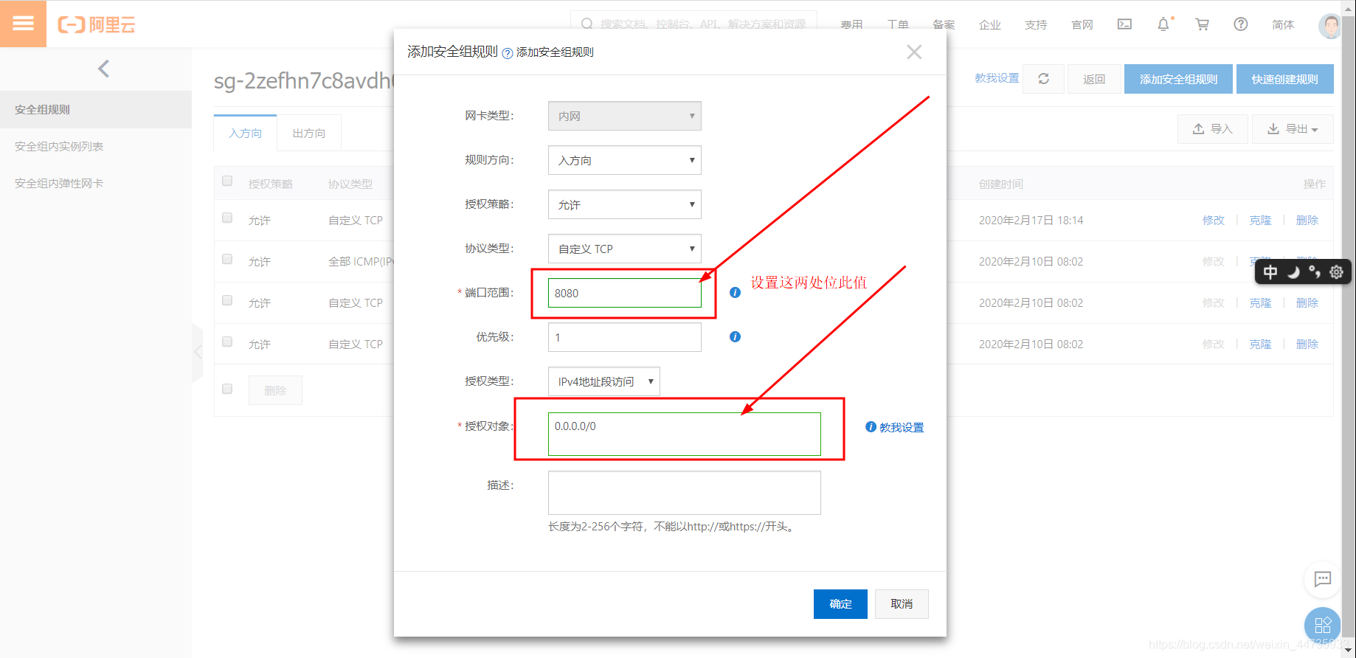Toggle select-all checkbox in table header
The height and width of the screenshot is (658, 1356).
tap(227, 181)
